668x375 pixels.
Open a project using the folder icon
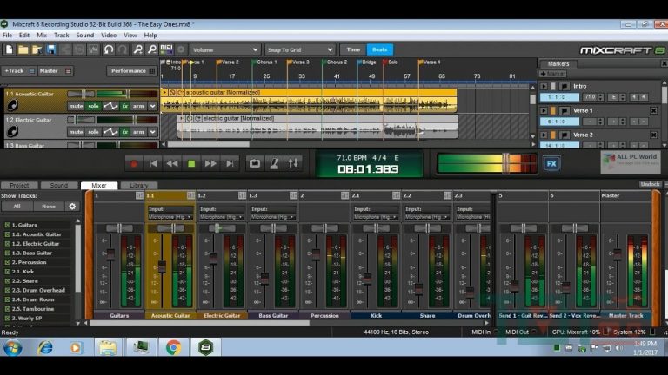point(23,49)
